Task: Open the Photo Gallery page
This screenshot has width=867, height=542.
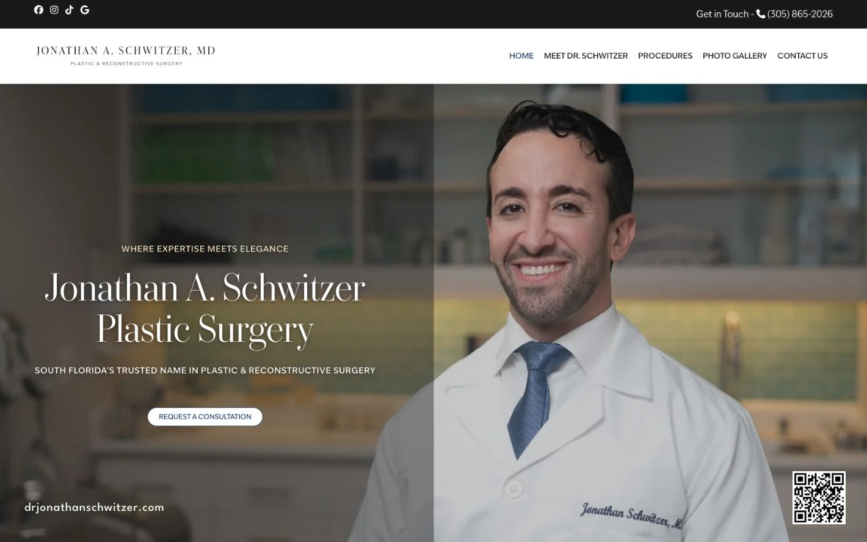Action: point(735,56)
